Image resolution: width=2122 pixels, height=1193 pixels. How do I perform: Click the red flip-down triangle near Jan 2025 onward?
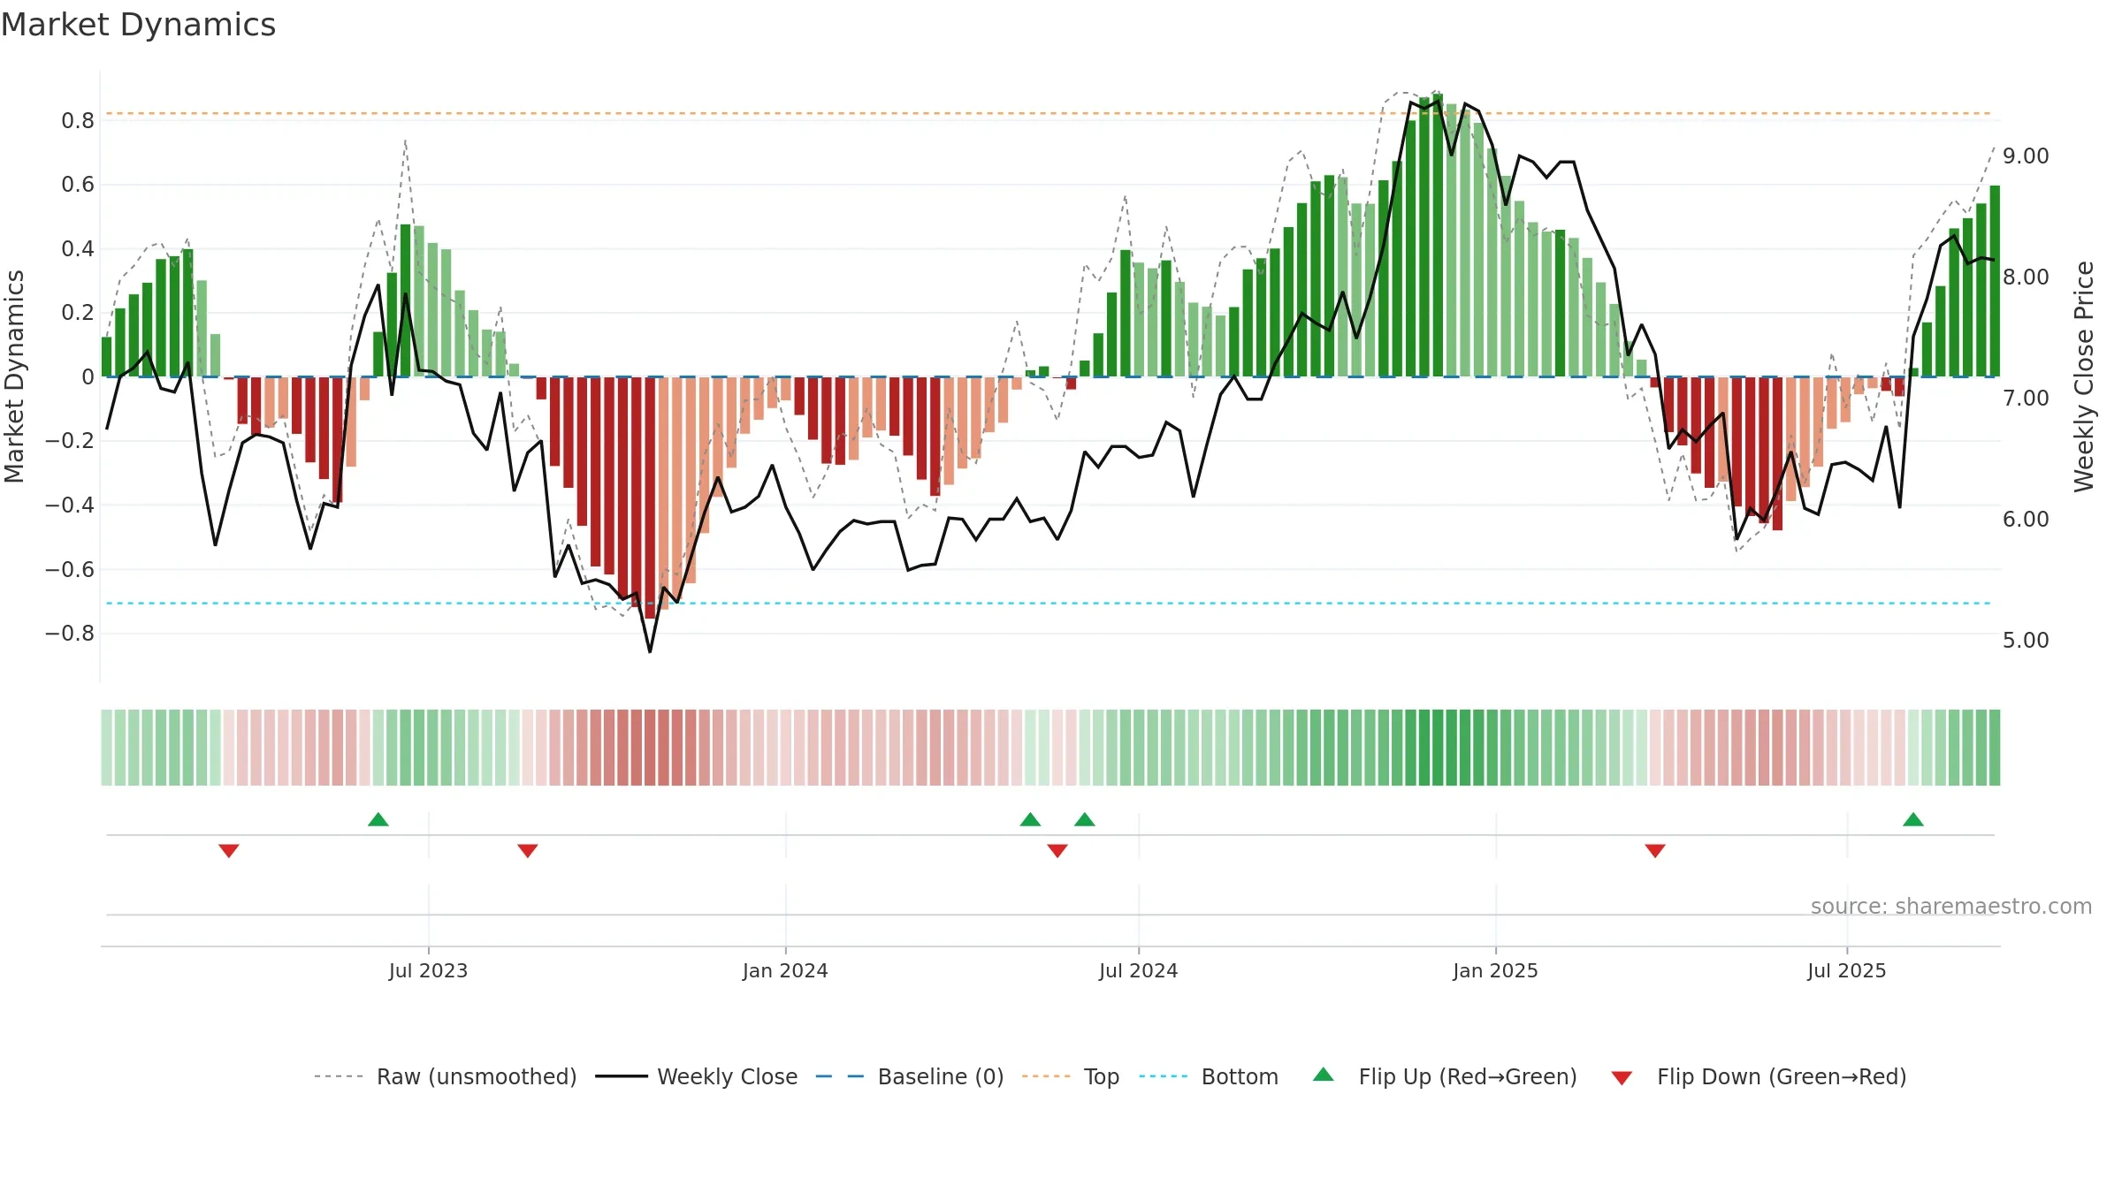(1655, 850)
